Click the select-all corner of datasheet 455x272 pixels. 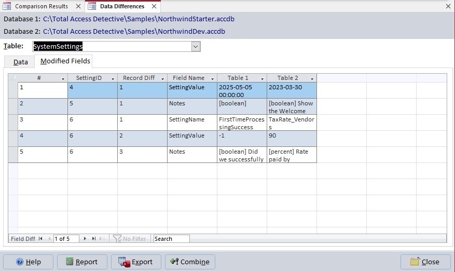[x=13, y=78]
